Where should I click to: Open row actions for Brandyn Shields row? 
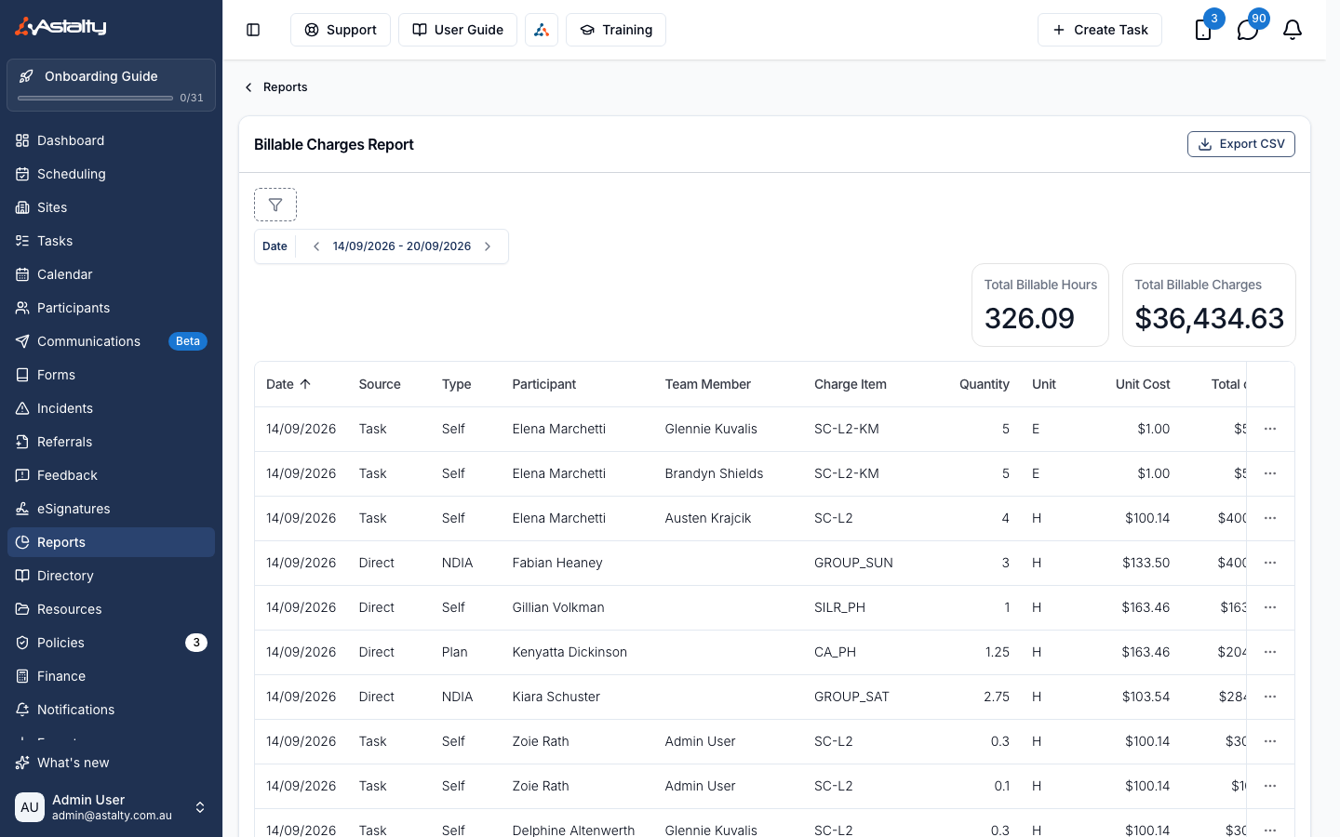coord(1270,473)
